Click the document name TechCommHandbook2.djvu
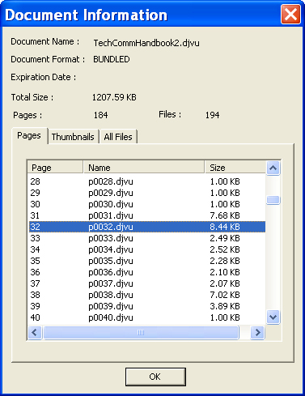 (x=146, y=43)
